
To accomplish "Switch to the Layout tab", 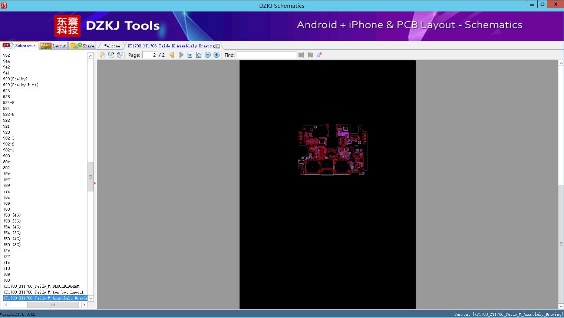I will [x=53, y=46].
